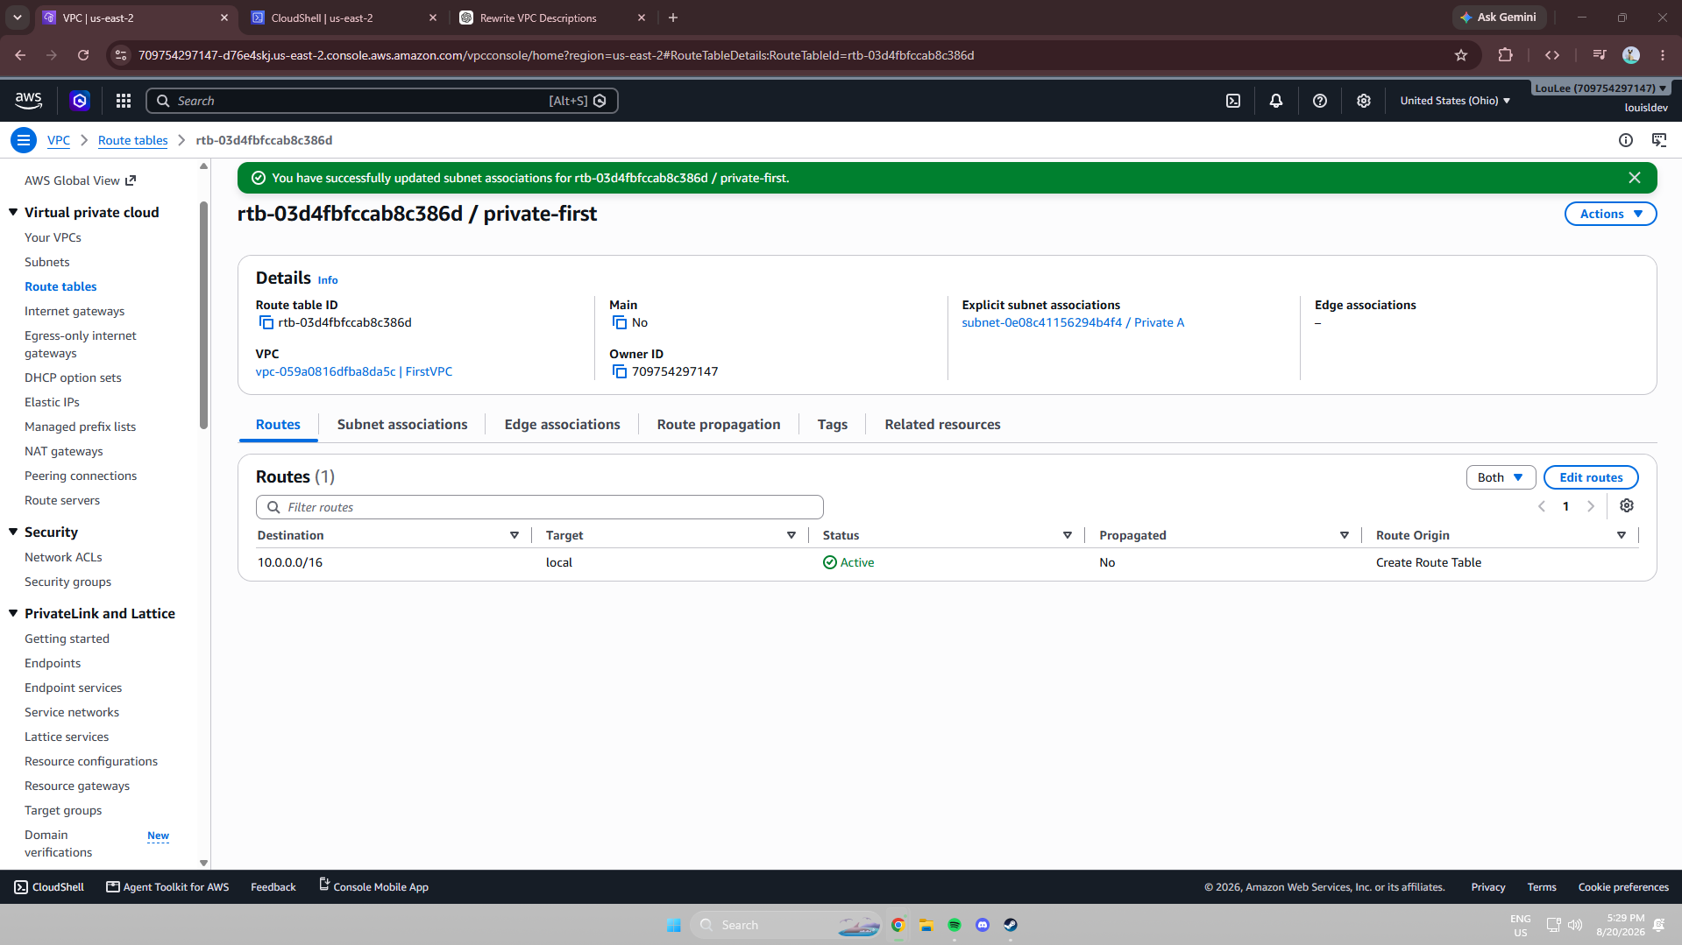Open routes table preferences gear
This screenshot has height=945, width=1682.
(x=1627, y=506)
